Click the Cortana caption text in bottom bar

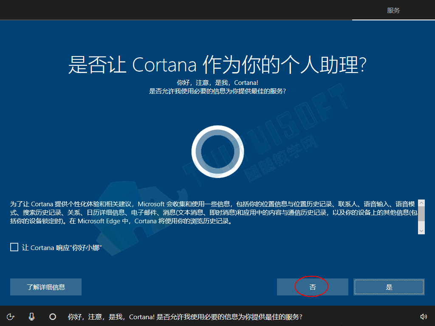(x=185, y=317)
